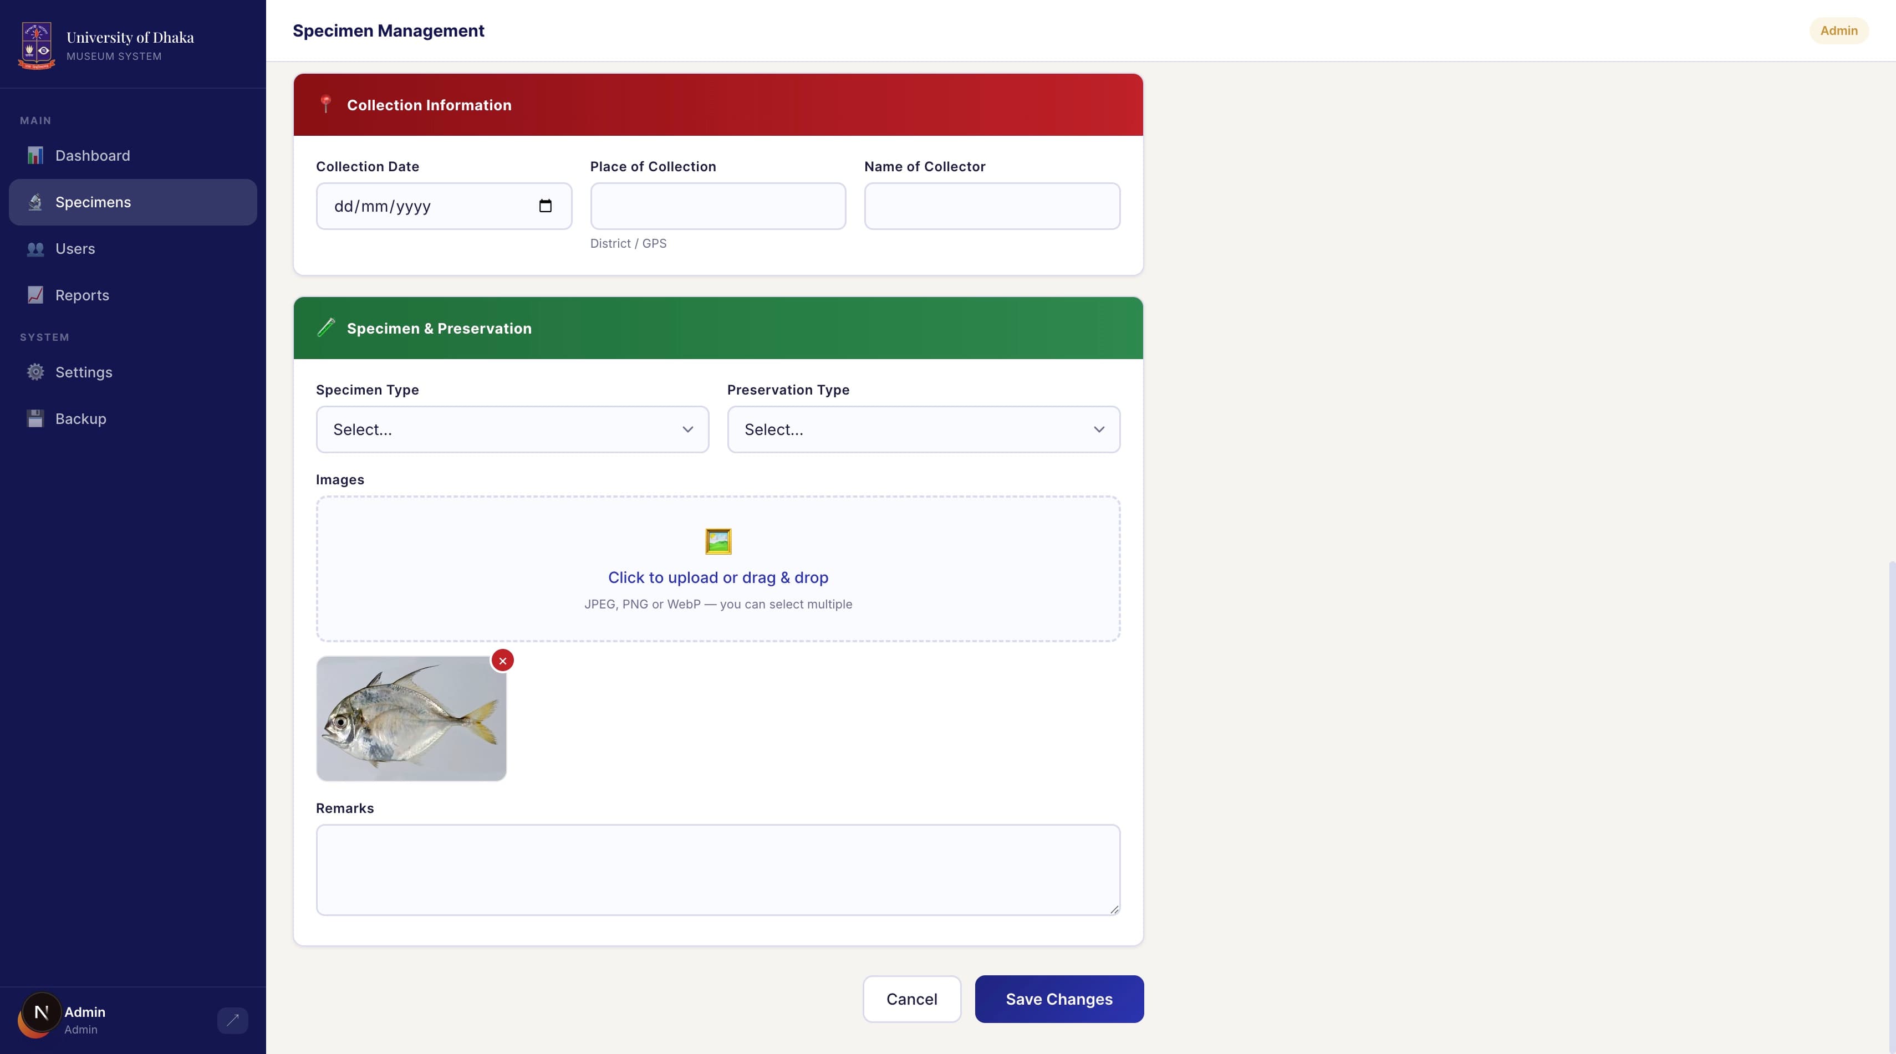The height and width of the screenshot is (1054, 1896).
Task: Remove the uploaded fish image
Action: point(503,661)
